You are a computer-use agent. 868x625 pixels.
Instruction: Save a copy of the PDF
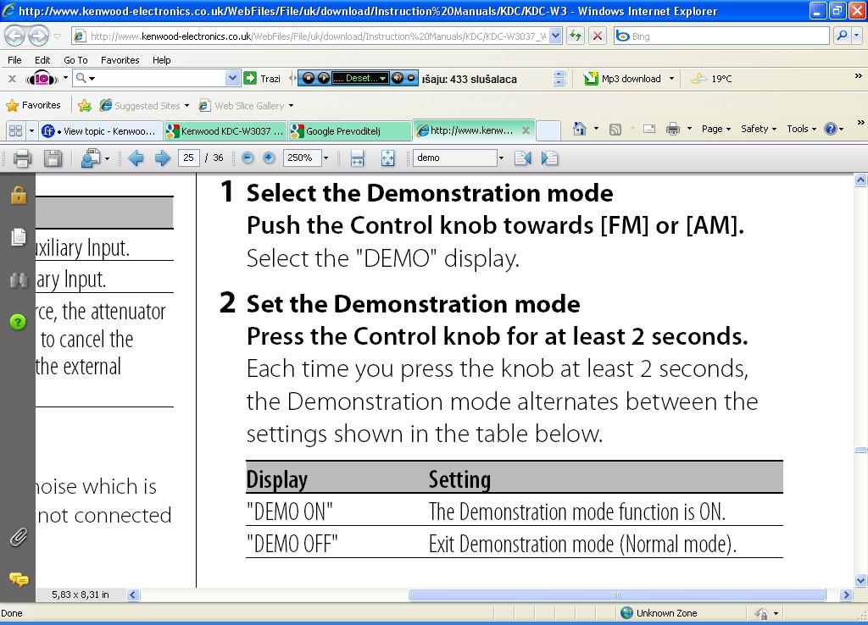click(53, 158)
